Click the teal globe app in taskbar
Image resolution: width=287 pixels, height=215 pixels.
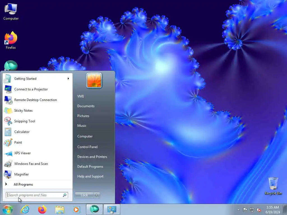(94, 209)
